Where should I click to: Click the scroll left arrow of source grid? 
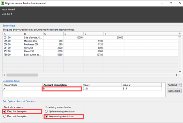(x=5, y=75)
